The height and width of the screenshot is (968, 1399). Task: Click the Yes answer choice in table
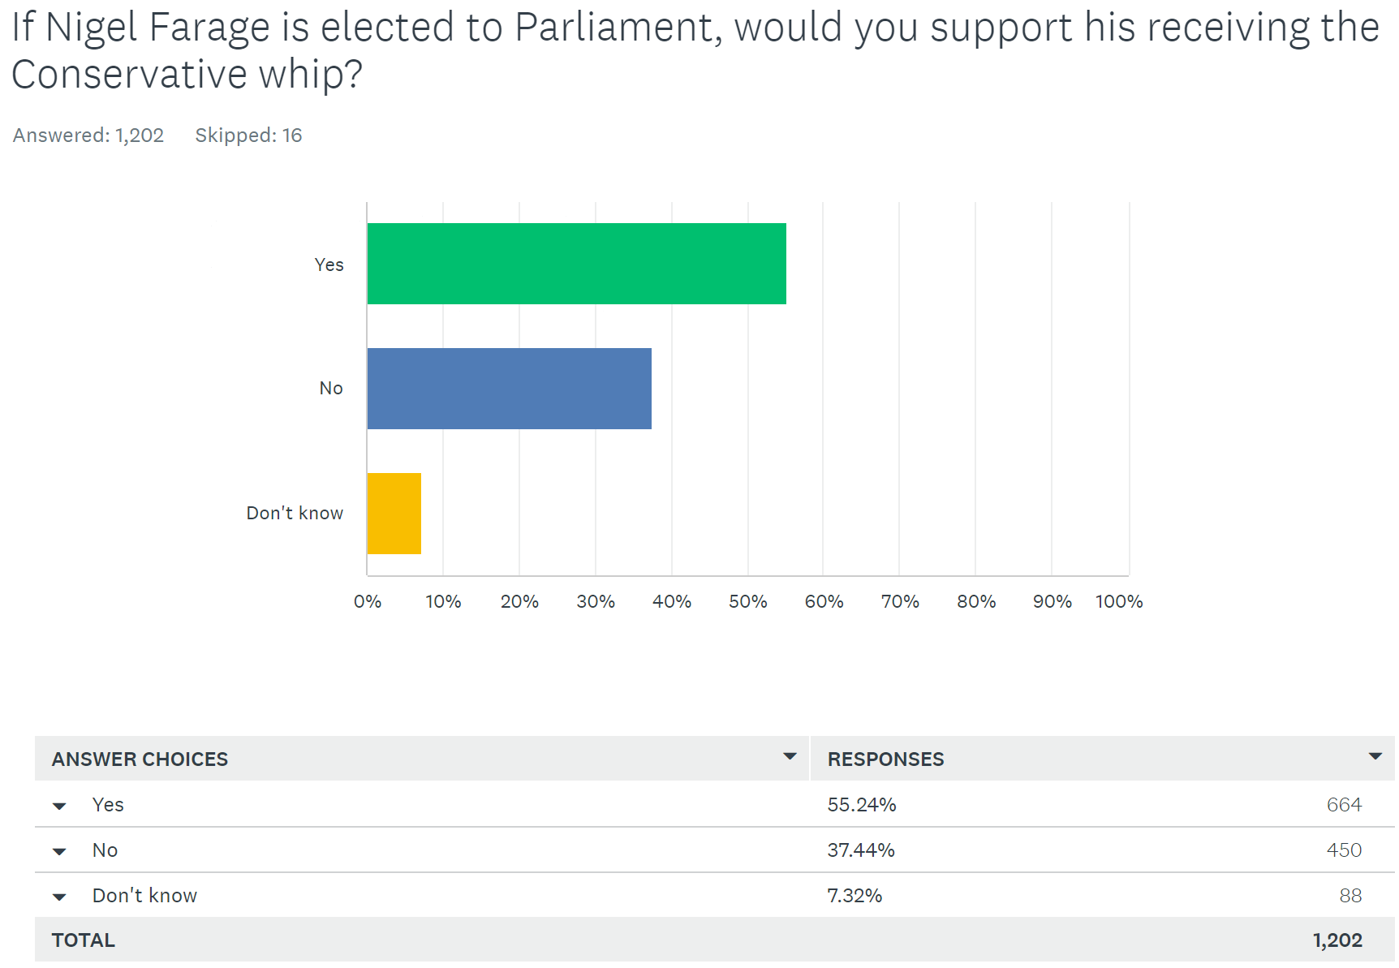click(x=108, y=805)
